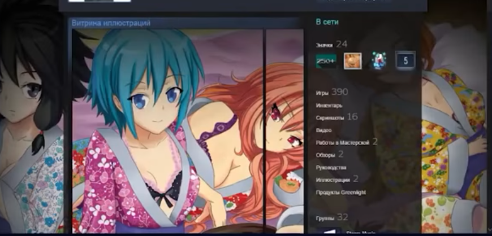The width and height of the screenshot is (492, 236).
Task: Click the Витрина иллюстраций showcase title
Action: coord(111,23)
